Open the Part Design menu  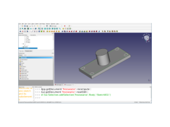(x=42, y=24)
